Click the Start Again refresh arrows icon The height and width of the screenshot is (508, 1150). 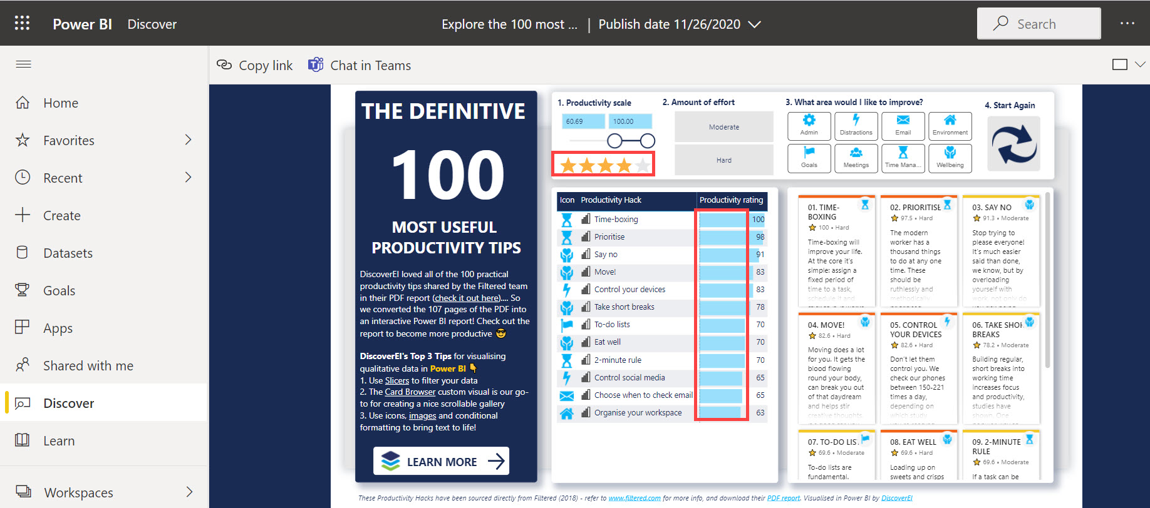[x=1014, y=144]
